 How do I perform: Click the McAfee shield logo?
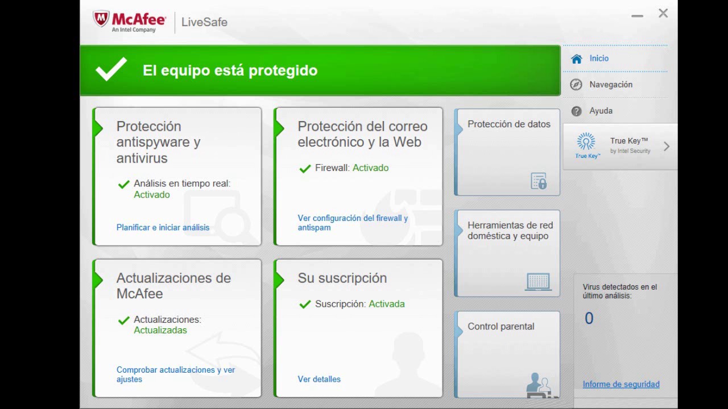point(101,19)
